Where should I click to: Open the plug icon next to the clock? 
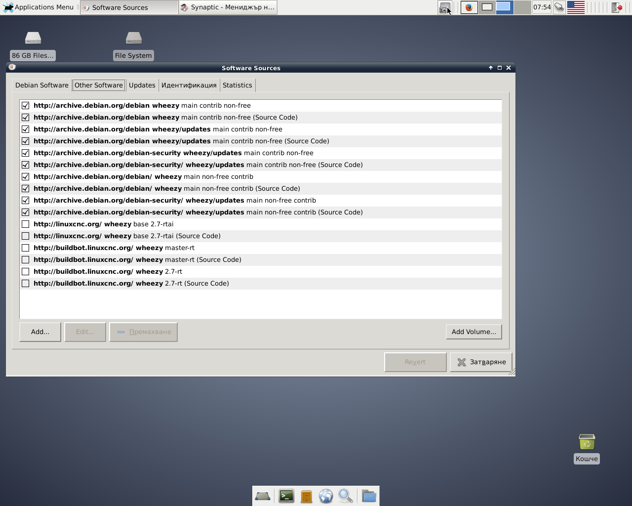tap(559, 7)
